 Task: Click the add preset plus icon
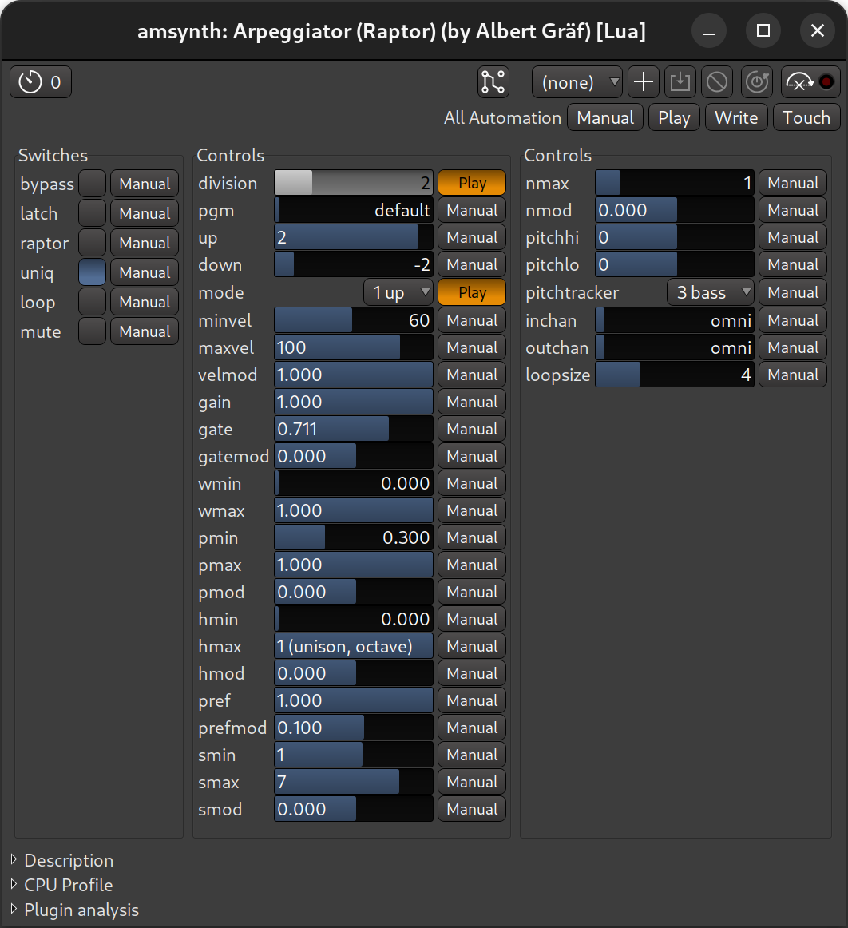point(644,82)
